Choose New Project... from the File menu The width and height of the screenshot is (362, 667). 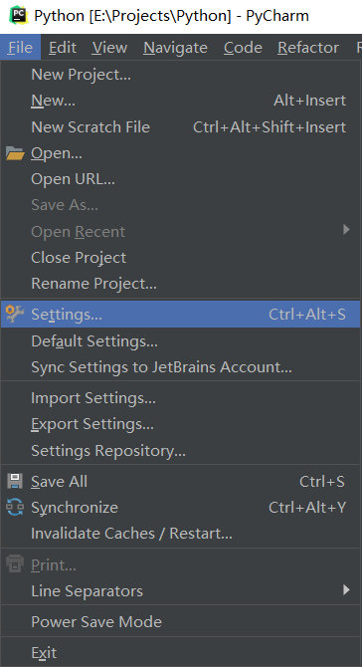(181, 75)
